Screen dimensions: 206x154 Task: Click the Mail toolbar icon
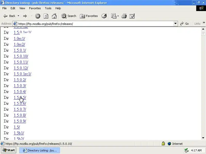pos(114,16)
